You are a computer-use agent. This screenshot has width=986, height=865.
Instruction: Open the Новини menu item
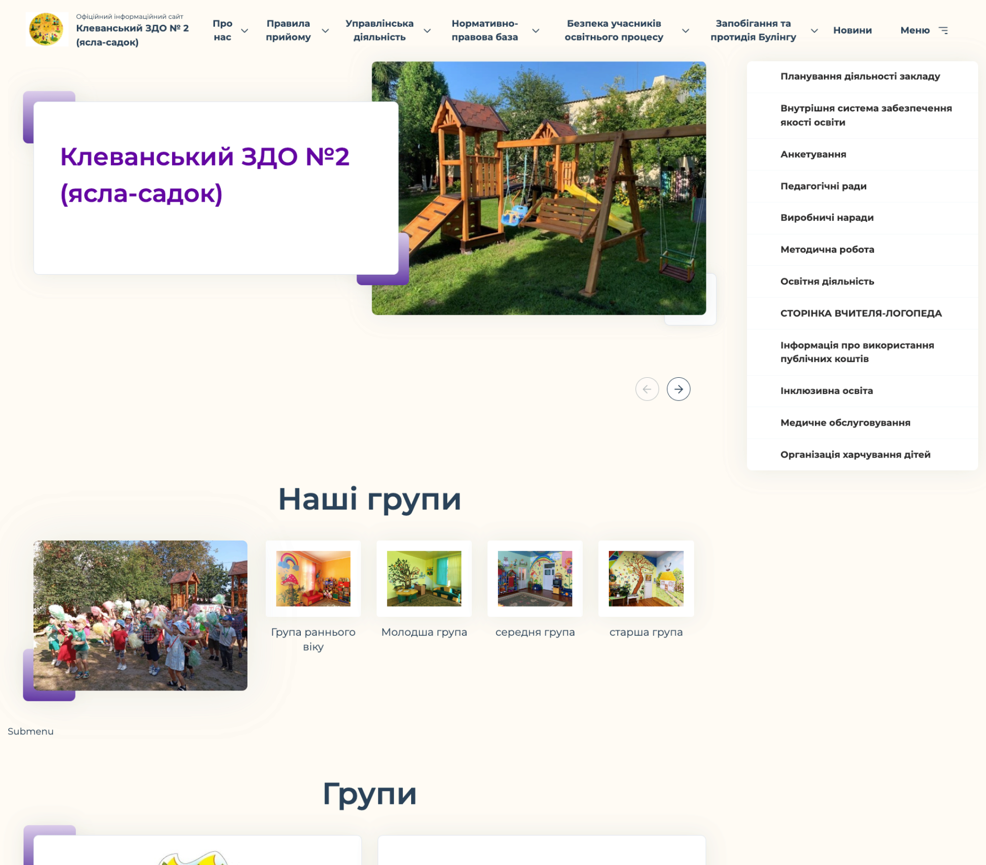[x=852, y=31]
